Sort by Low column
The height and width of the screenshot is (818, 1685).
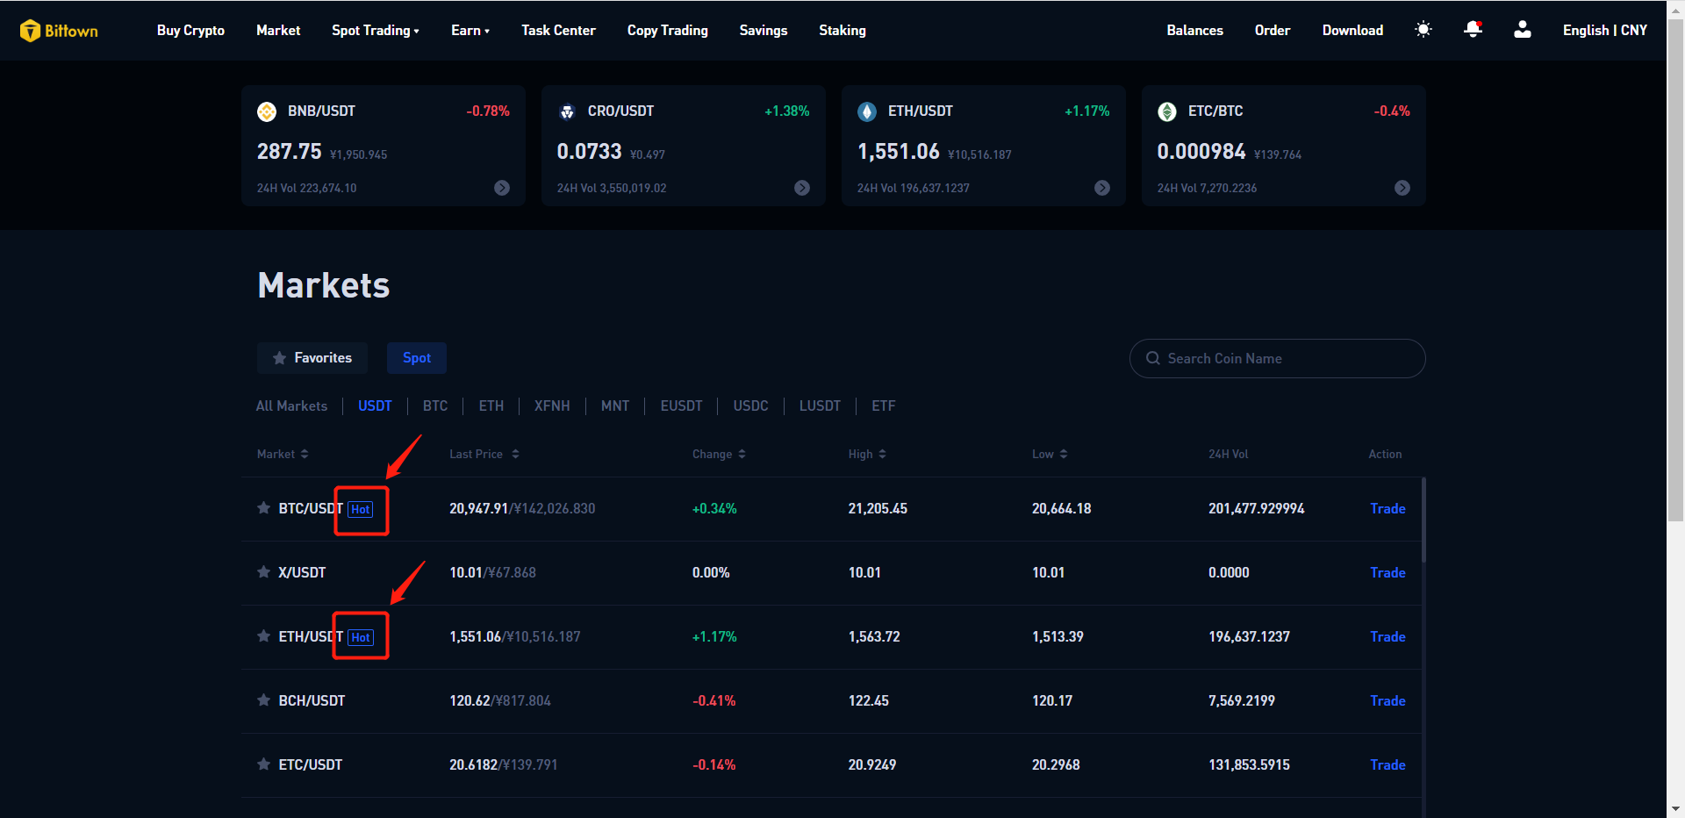pyautogui.click(x=1050, y=454)
